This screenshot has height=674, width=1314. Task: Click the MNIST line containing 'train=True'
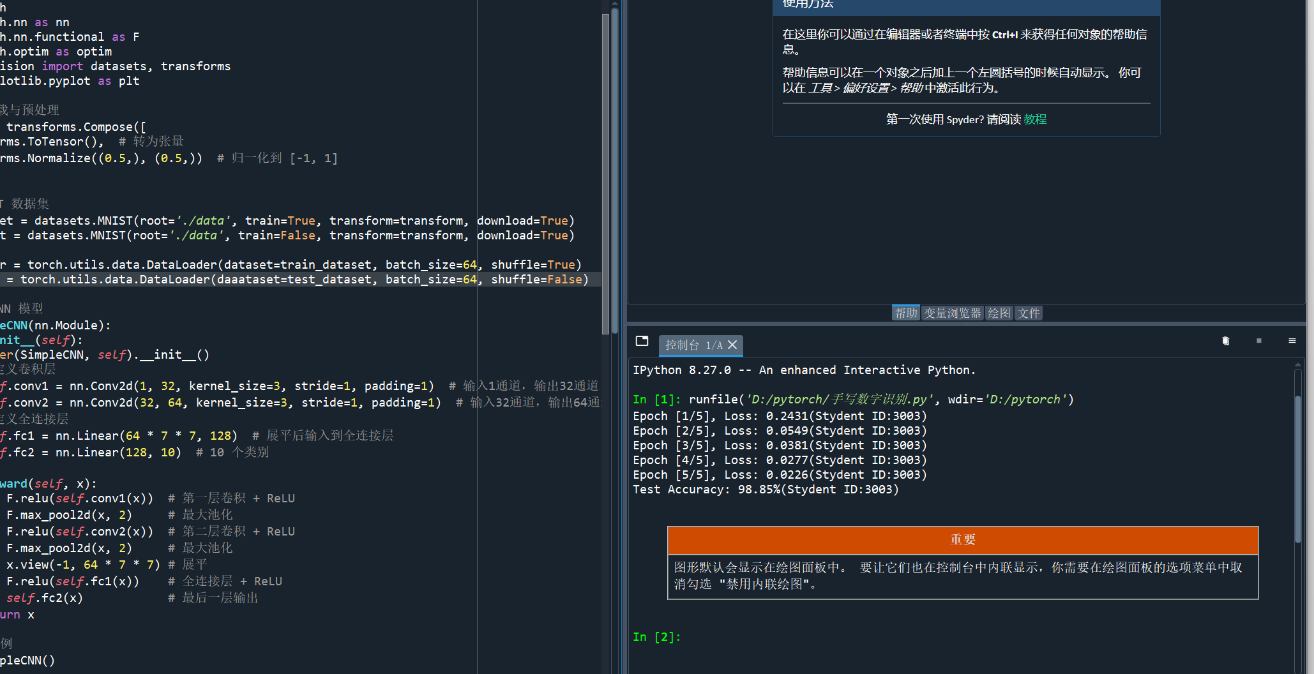(x=287, y=221)
